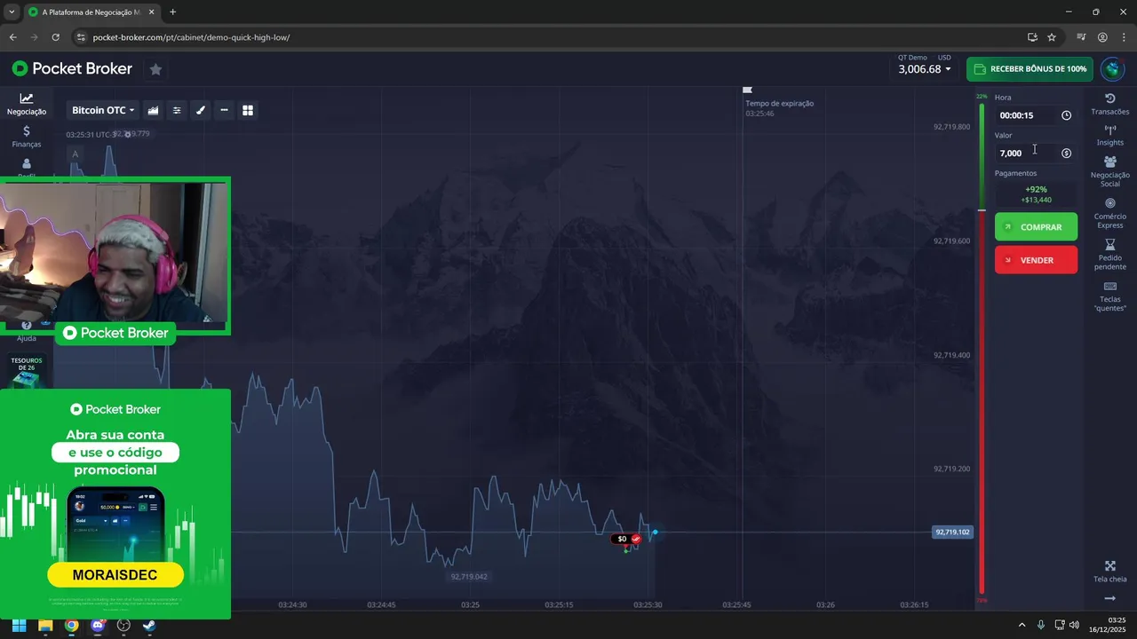Click VENDER to sell
1137x639 pixels.
(x=1036, y=260)
